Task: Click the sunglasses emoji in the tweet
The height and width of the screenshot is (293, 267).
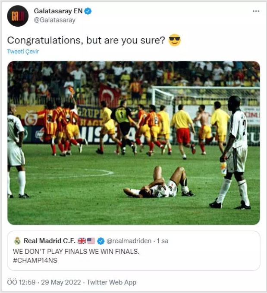Action: tap(174, 40)
